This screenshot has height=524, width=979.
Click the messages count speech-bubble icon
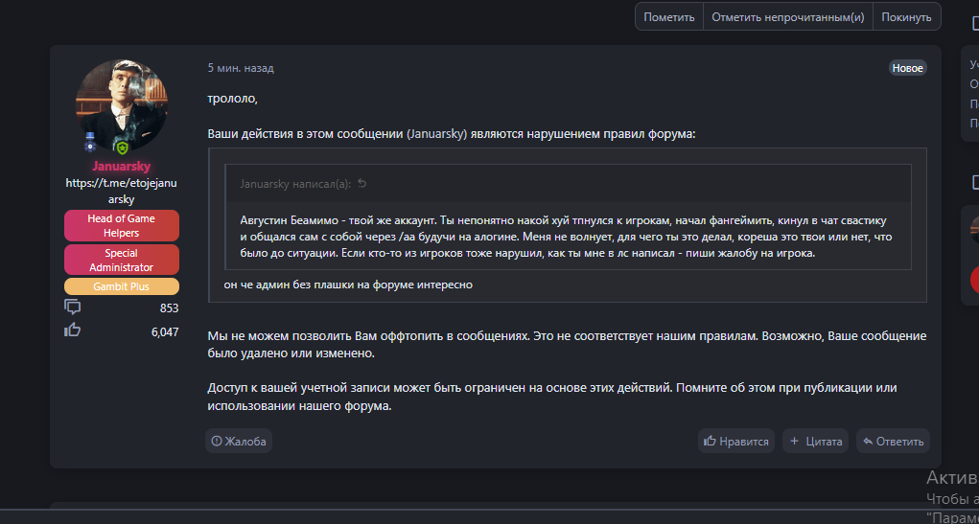tap(73, 308)
